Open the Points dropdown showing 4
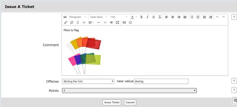The height and width of the screenshot is (107, 237). 129,90
